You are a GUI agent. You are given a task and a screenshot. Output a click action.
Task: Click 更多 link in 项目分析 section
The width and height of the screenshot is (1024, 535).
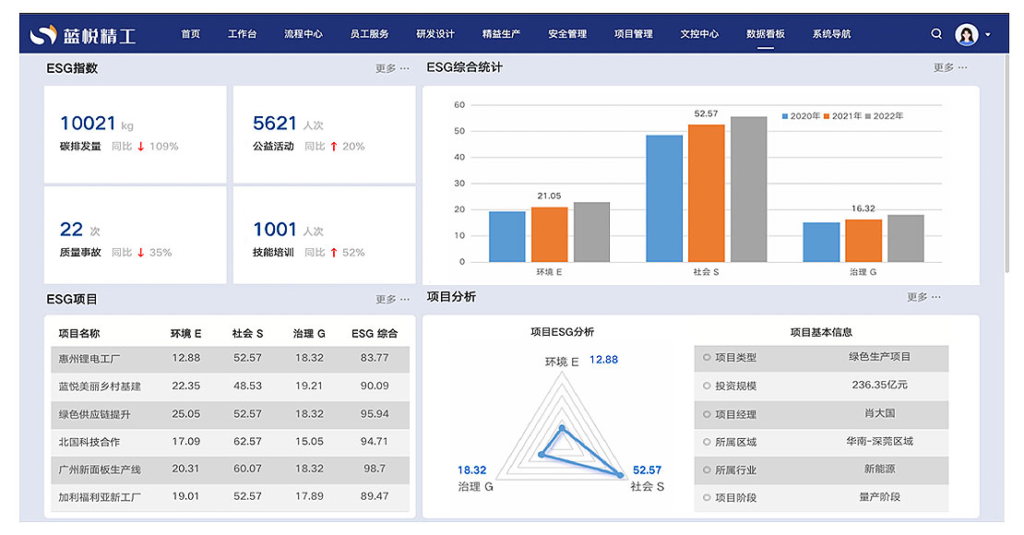coord(923,297)
